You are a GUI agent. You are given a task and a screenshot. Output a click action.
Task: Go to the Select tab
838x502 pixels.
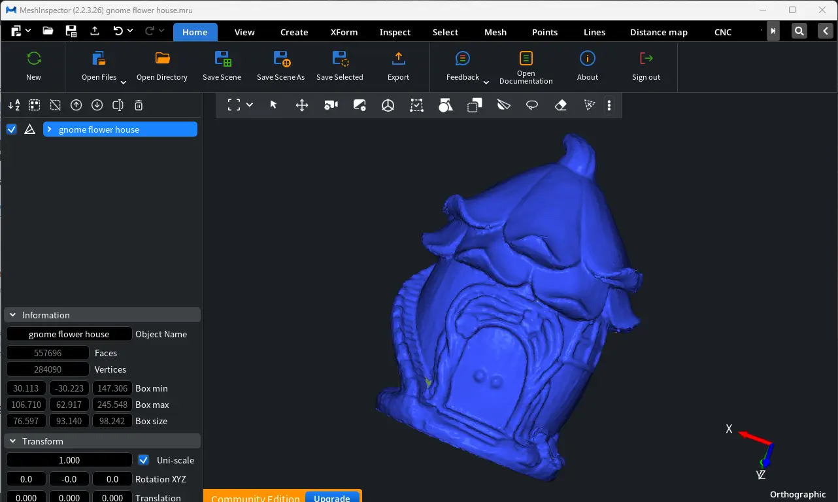446,32
